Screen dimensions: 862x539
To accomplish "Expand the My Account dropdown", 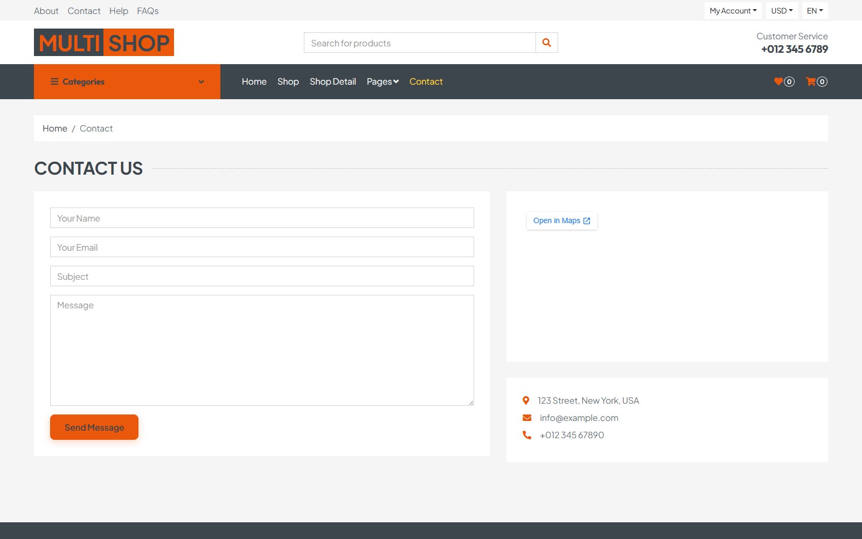I will 733,11.
